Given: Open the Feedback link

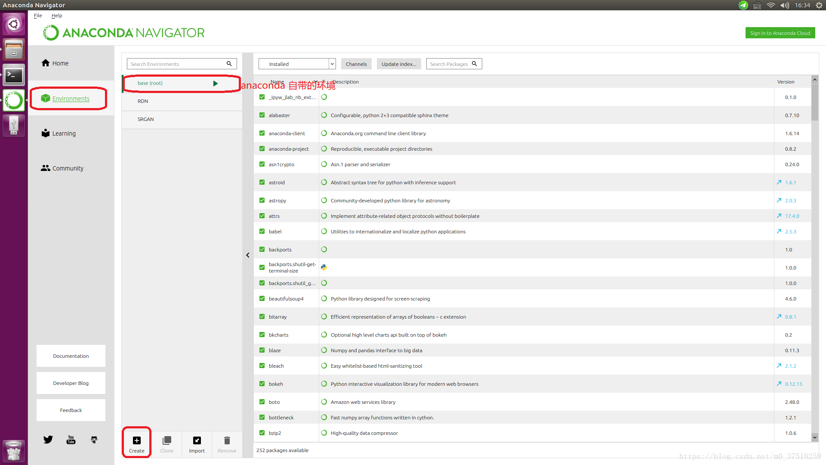Looking at the screenshot, I should pos(71,410).
